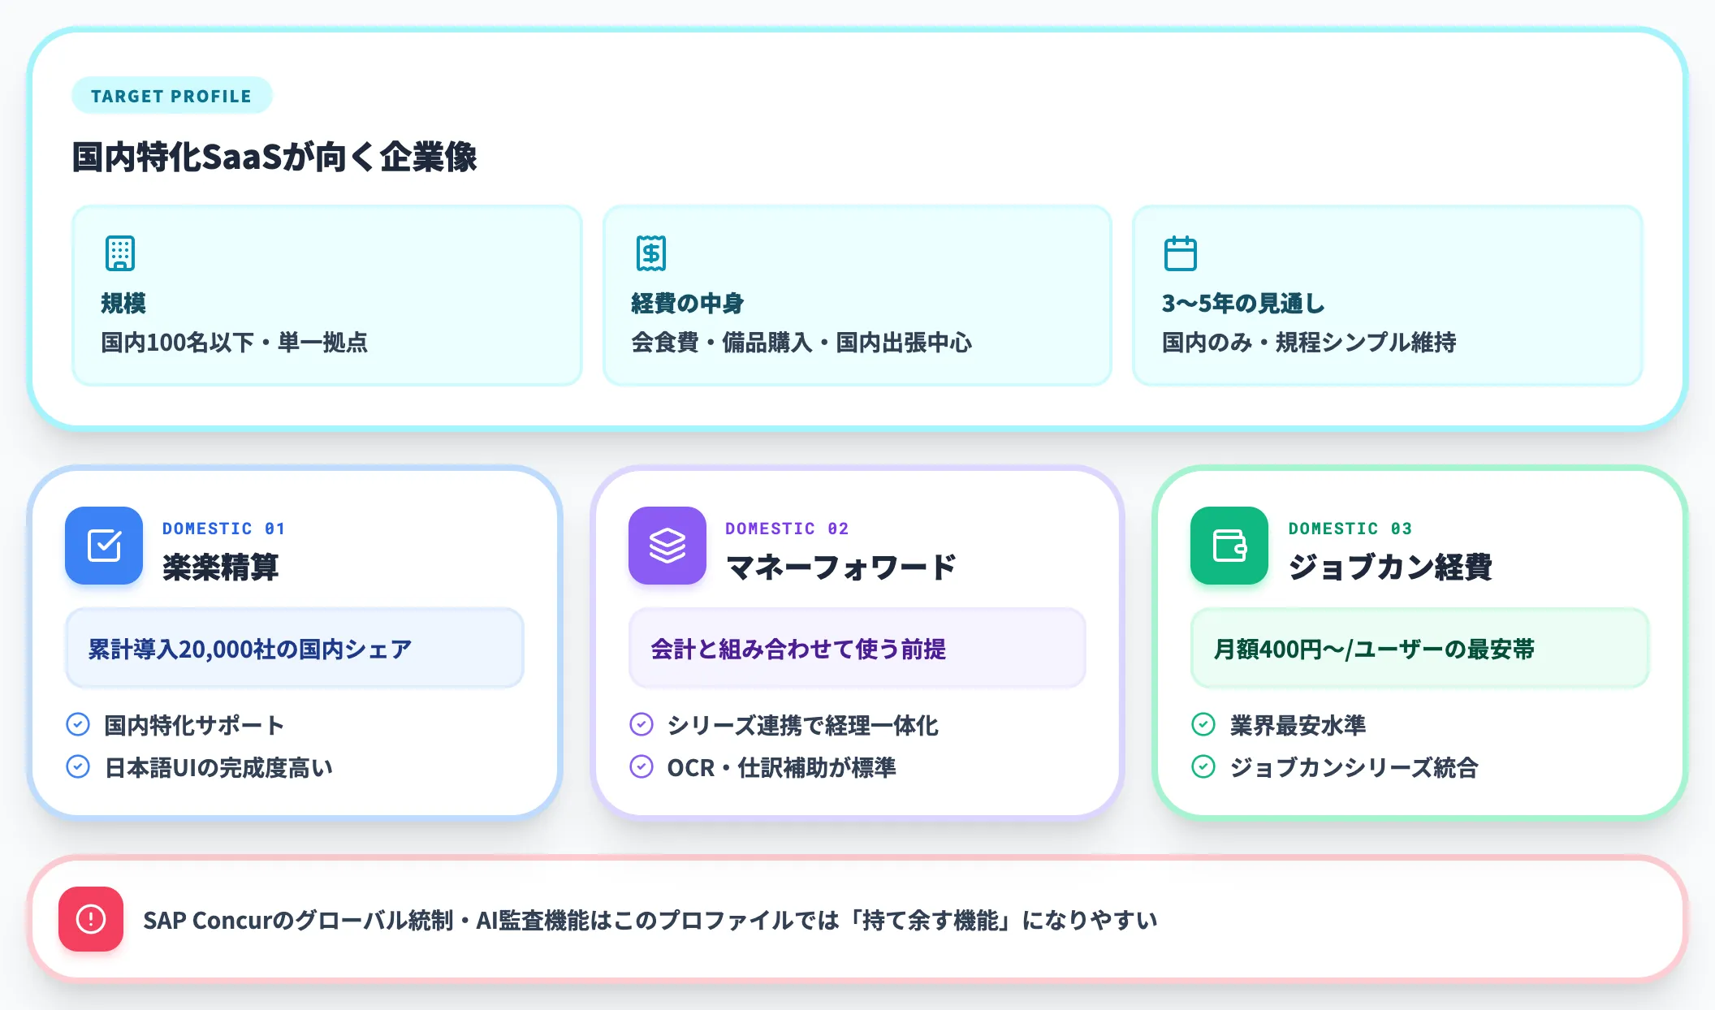Click the building icon above 規模
The height and width of the screenshot is (1010, 1715).
tap(120, 253)
